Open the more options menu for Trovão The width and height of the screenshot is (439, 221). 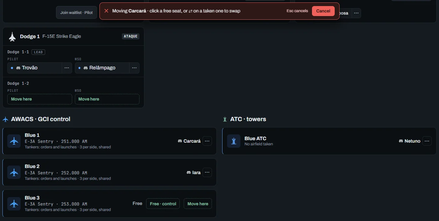pos(67,68)
